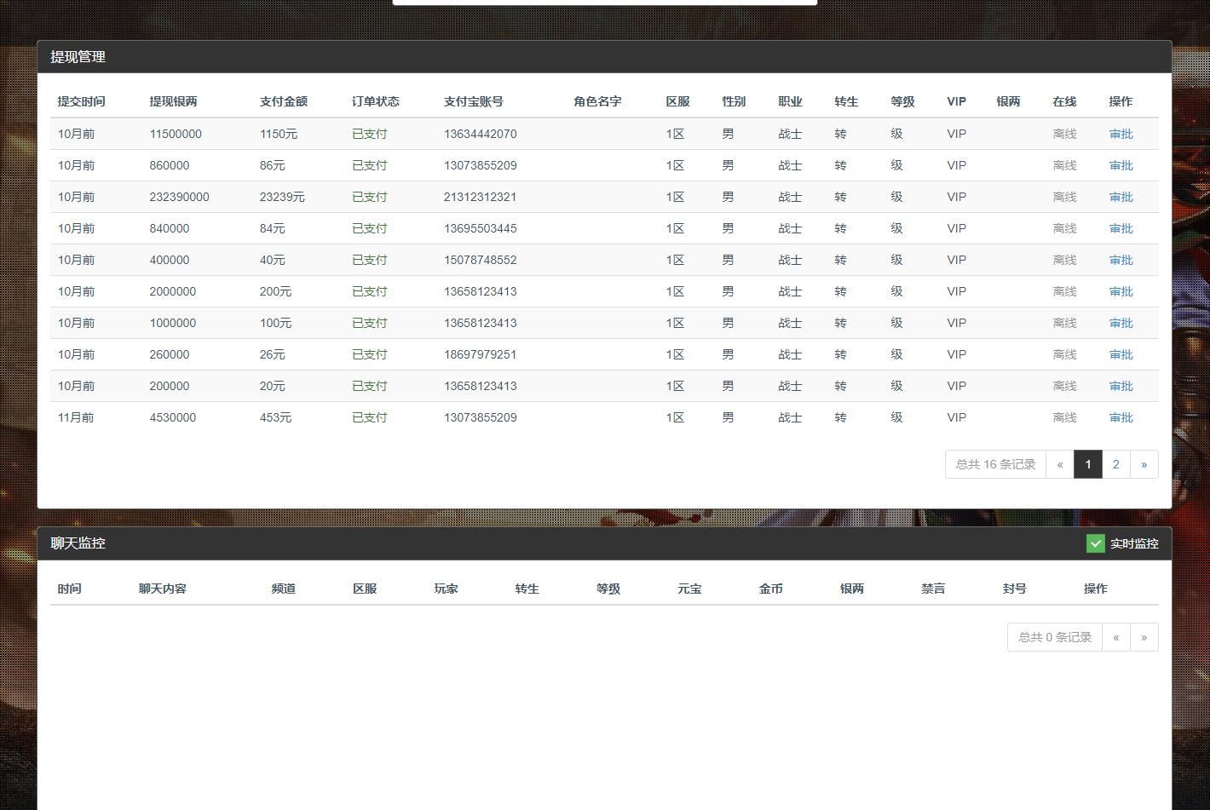Go to page 2 of withdrawal records
The image size is (1210, 810).
pyautogui.click(x=1115, y=464)
